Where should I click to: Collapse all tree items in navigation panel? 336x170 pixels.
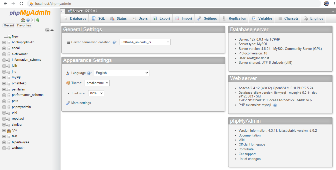point(47,30)
